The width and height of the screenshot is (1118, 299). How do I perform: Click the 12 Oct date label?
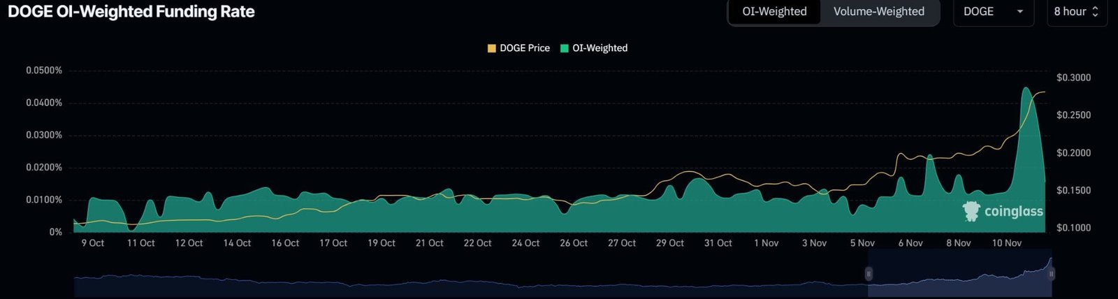[x=189, y=243]
